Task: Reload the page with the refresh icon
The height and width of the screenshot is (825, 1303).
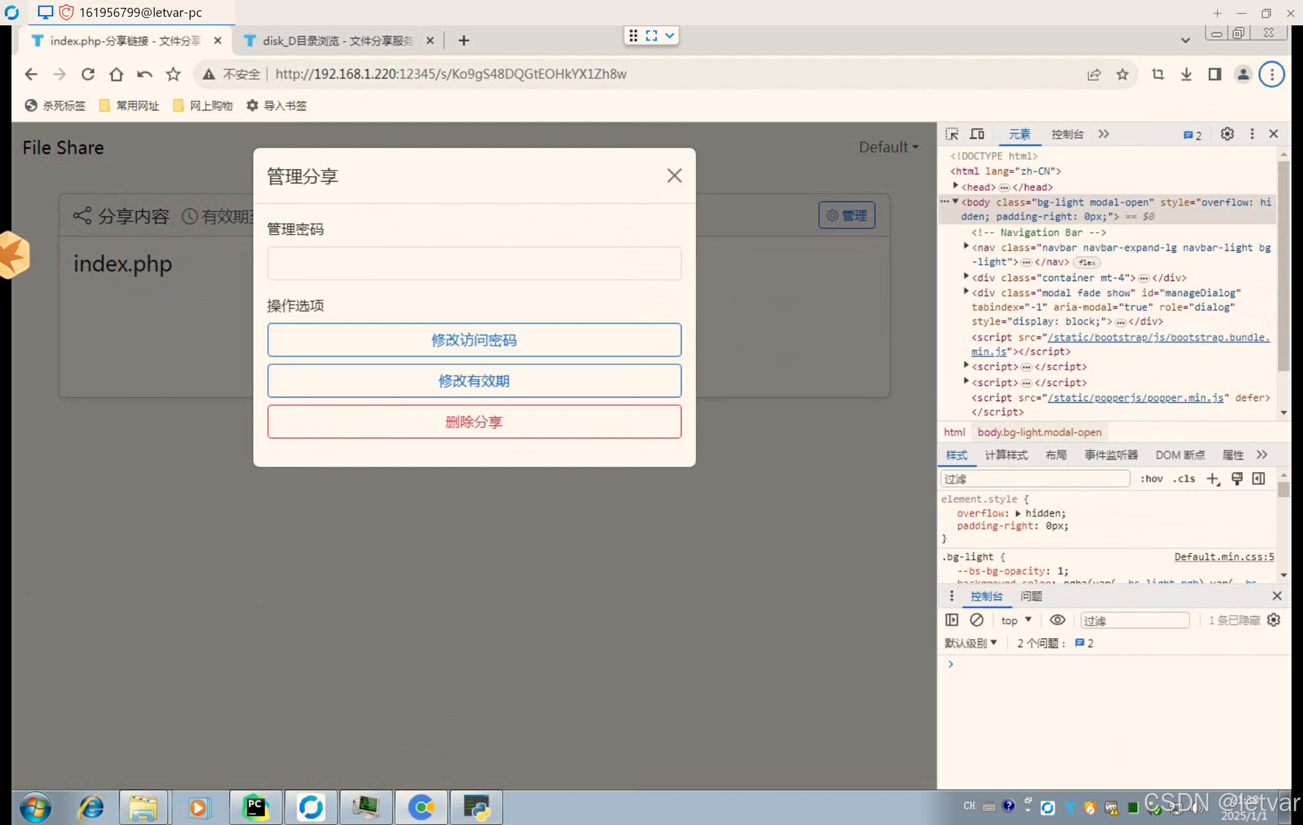Action: (x=88, y=74)
